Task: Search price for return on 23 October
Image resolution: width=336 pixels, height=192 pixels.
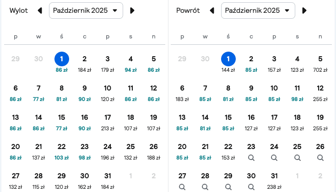Action: (x=251, y=158)
